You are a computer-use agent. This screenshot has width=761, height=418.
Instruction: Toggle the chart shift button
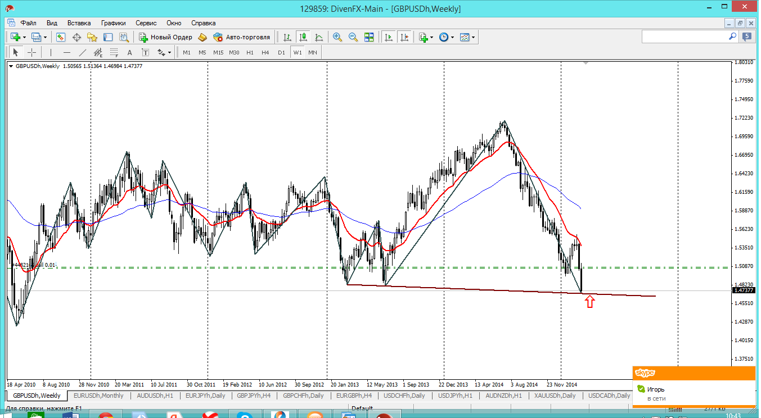click(x=404, y=37)
